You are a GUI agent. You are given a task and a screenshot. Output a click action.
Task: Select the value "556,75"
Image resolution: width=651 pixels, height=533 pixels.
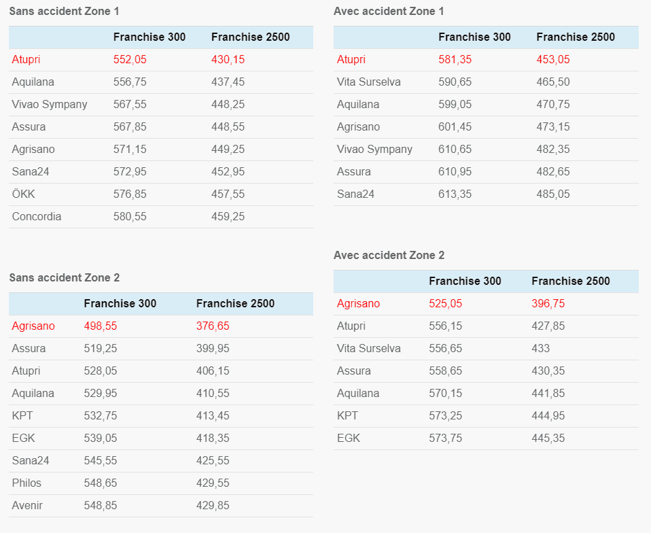coord(130,82)
